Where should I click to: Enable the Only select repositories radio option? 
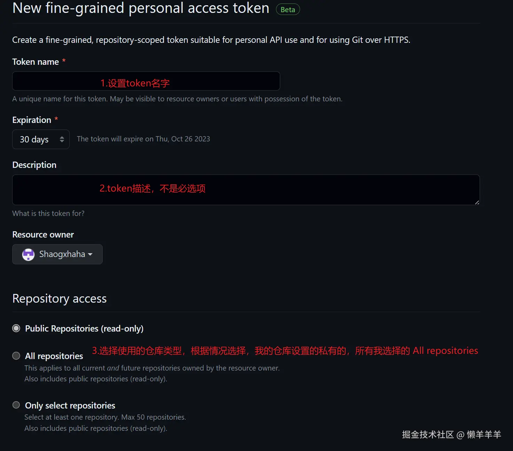point(16,405)
